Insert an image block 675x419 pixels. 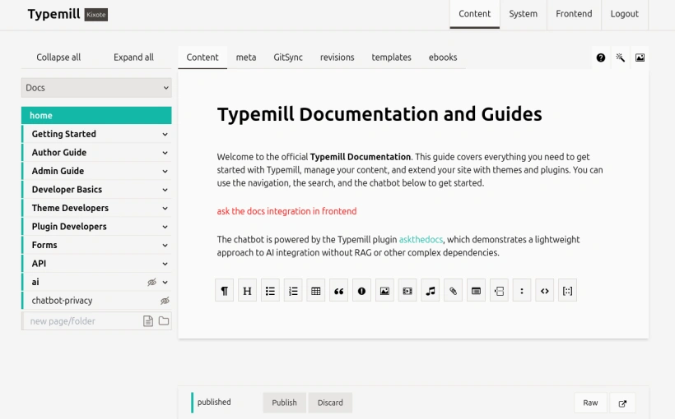coord(384,291)
